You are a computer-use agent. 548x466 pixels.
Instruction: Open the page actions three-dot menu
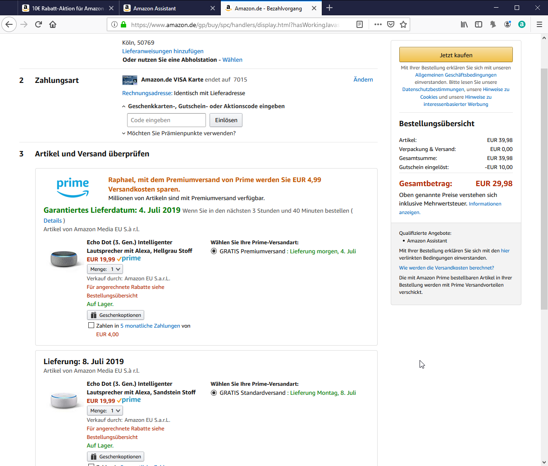tap(378, 24)
